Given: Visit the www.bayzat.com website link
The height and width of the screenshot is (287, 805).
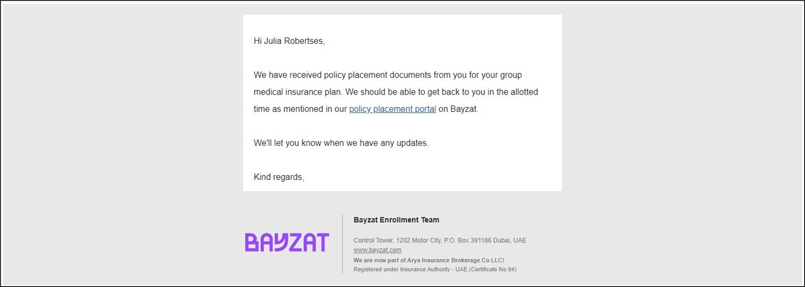Looking at the screenshot, I should click(x=377, y=250).
